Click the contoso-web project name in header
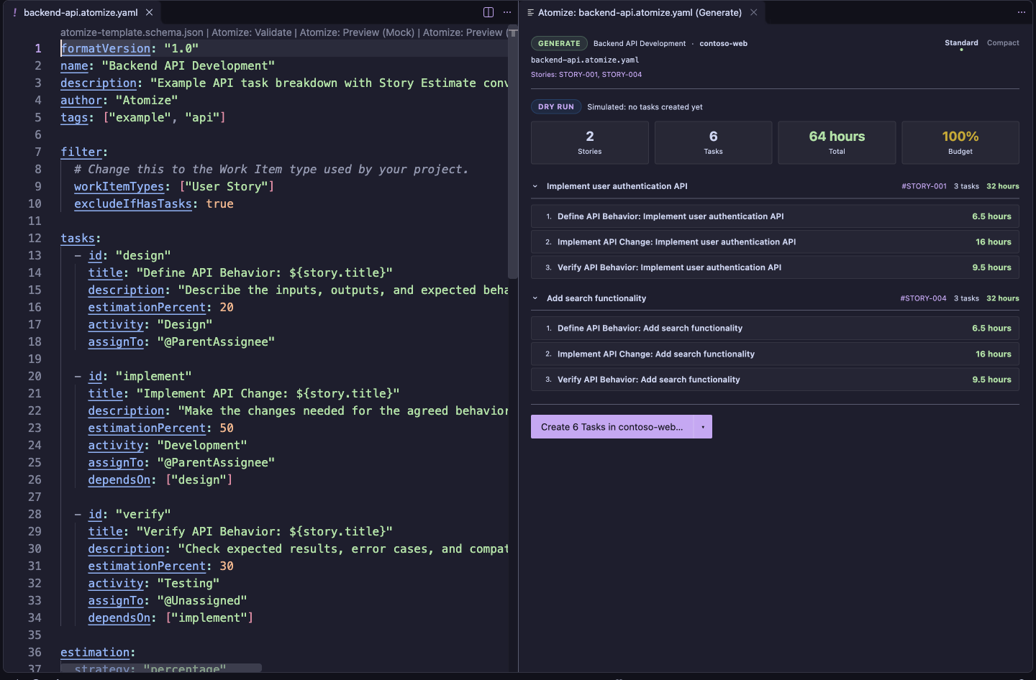The width and height of the screenshot is (1036, 680). click(x=723, y=44)
